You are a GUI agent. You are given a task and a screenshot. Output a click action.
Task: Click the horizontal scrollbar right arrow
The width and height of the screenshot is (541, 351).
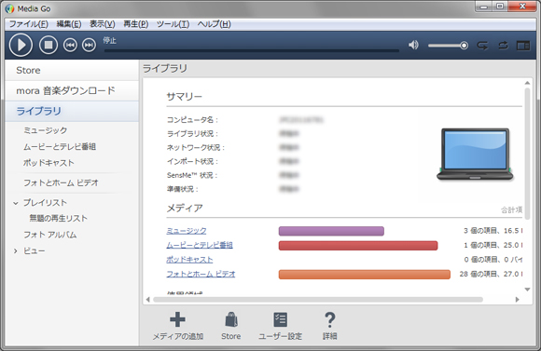click(x=517, y=300)
